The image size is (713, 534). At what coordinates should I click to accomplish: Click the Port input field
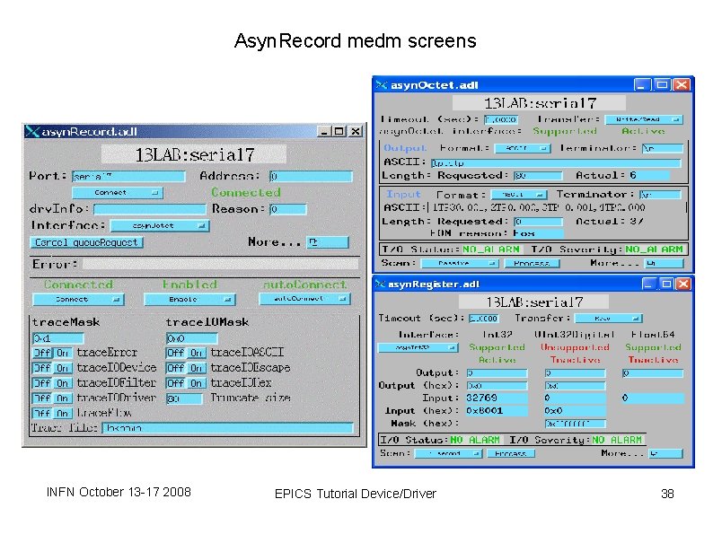point(128,176)
